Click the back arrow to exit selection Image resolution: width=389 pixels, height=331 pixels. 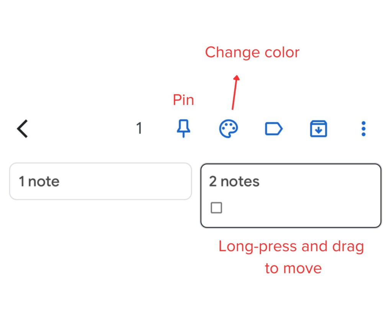coord(22,129)
